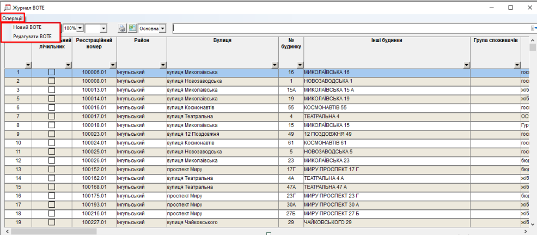Open filter arrow on Вулиця column
The image size is (537, 235).
point(273,65)
